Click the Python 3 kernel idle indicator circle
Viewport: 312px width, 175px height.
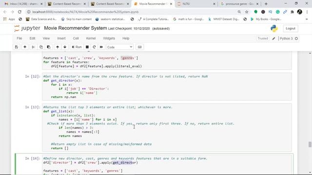[296, 38]
